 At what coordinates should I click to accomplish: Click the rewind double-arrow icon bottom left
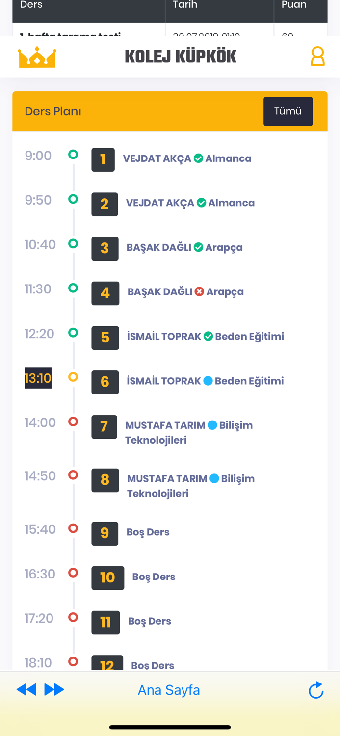pyautogui.click(x=26, y=689)
